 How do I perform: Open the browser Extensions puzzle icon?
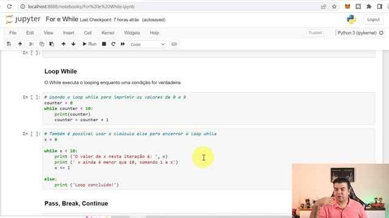click(x=369, y=7)
